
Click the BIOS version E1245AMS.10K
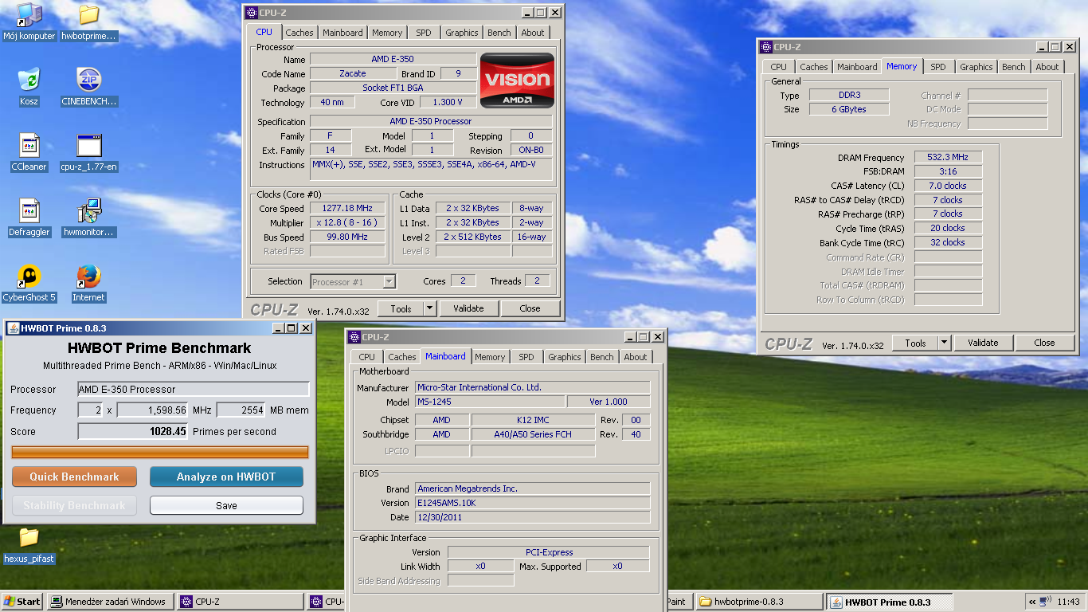click(532, 503)
